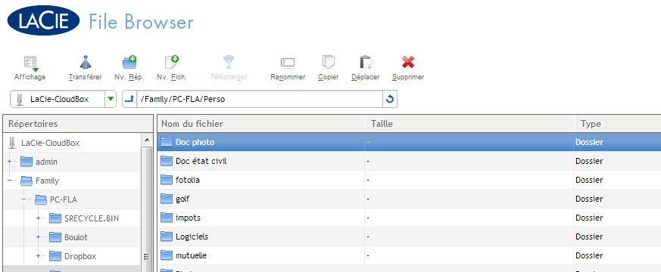
Task: Open the Affichage view options icon
Action: click(x=30, y=63)
